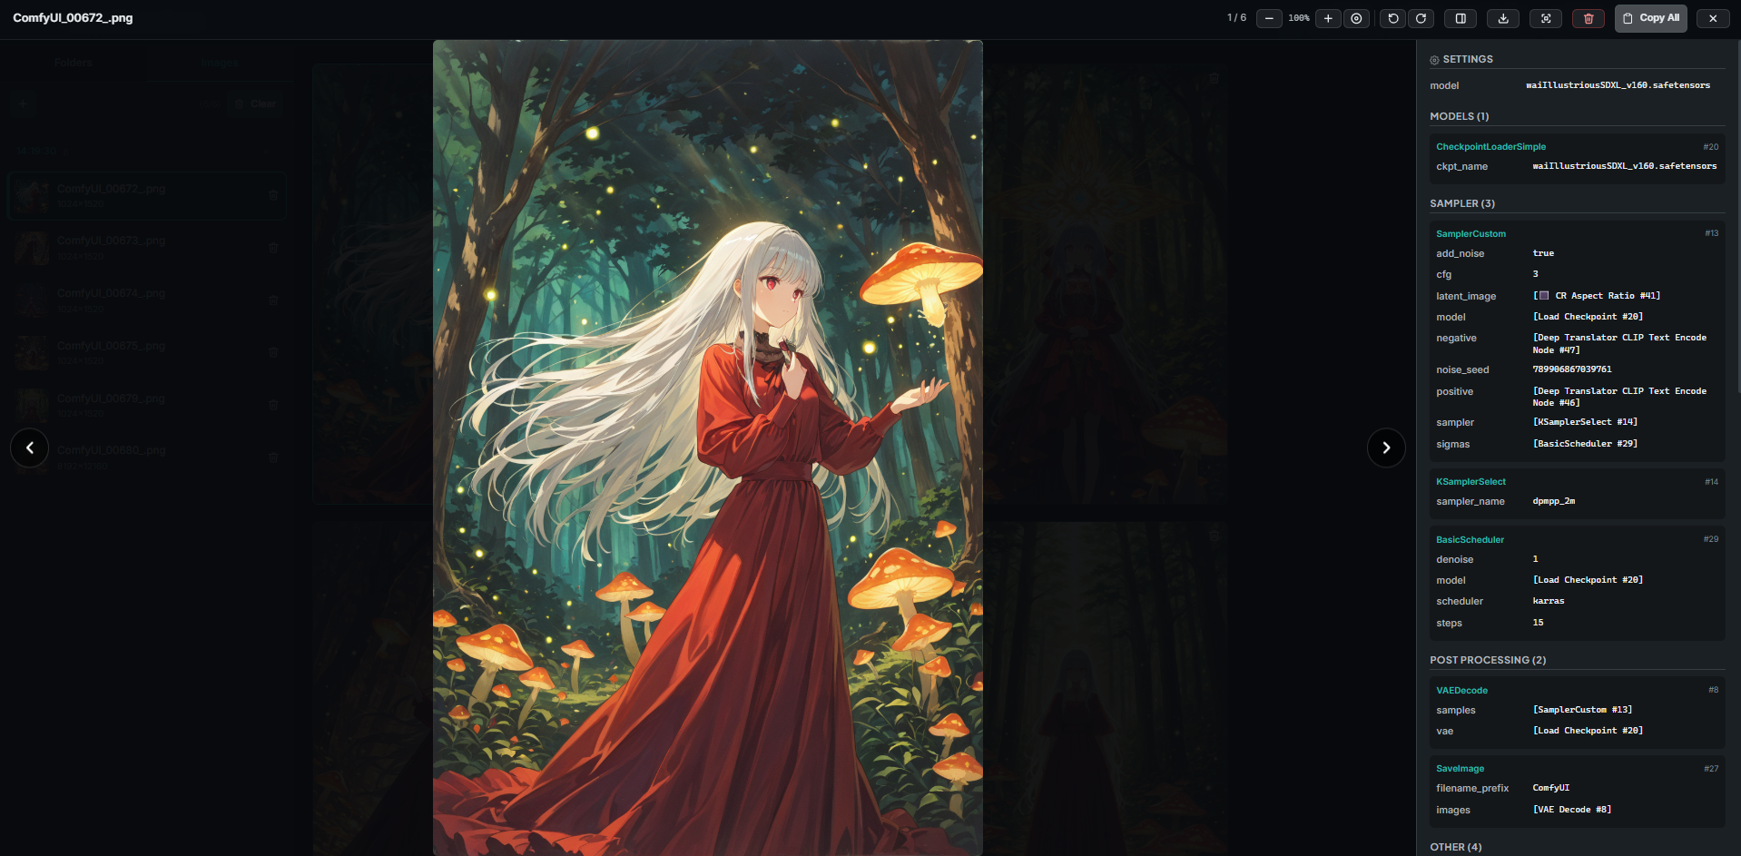Open the BasicScheduler node link
Viewport: 1741px width, 856px height.
[1470, 540]
